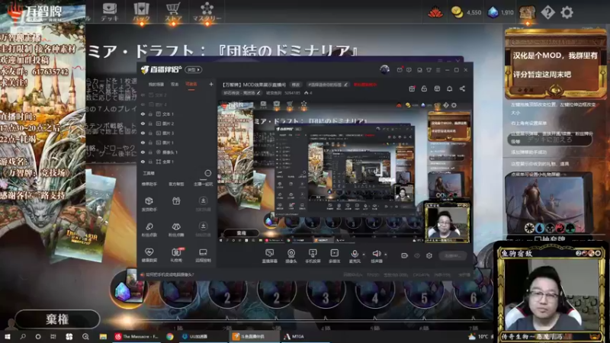
Task: Select the 全屏 1 layer row
Action: [177, 162]
